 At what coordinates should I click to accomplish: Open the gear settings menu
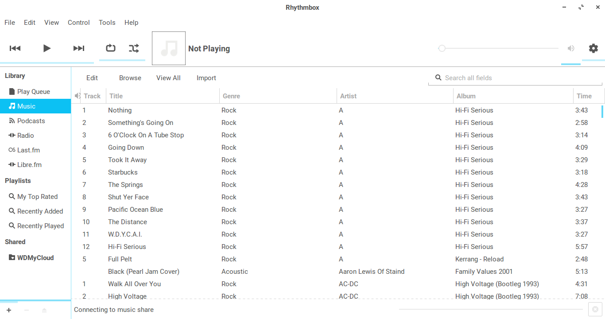pyautogui.click(x=593, y=48)
